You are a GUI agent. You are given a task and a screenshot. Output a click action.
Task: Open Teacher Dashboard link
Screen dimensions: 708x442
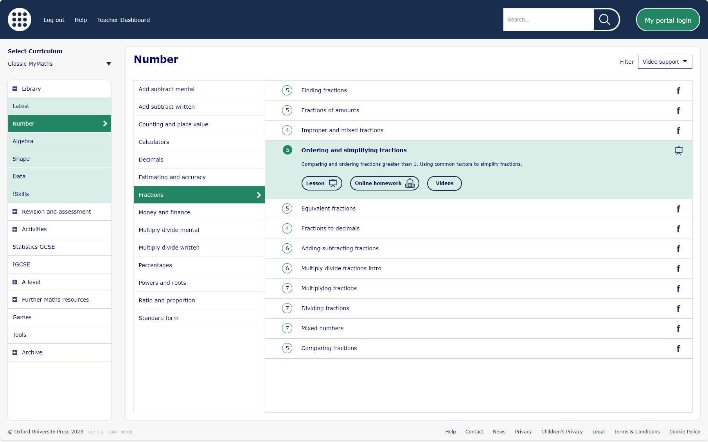(x=123, y=20)
